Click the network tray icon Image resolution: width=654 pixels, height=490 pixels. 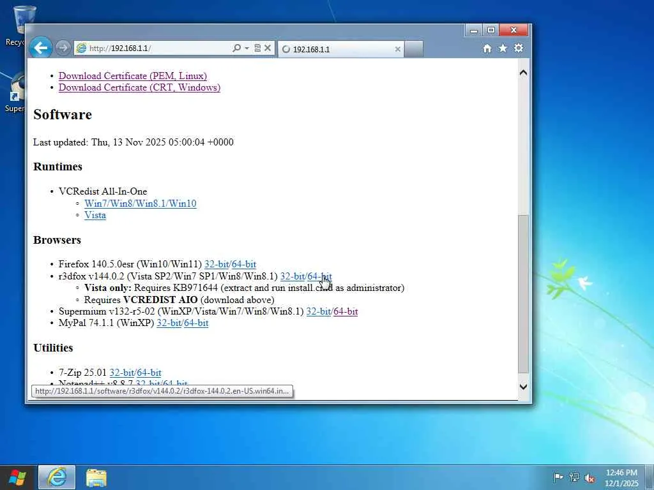coord(574,477)
